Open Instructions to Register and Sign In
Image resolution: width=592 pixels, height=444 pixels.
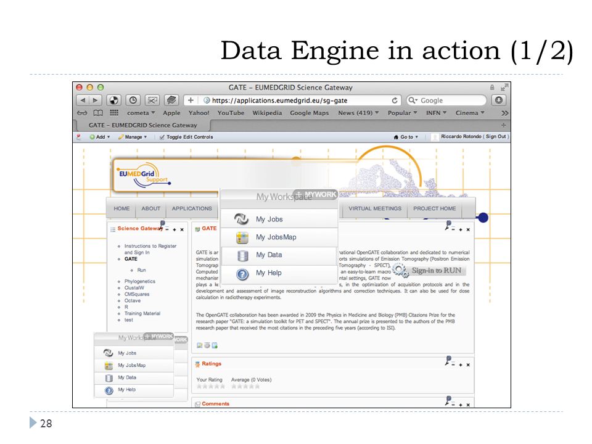point(150,249)
